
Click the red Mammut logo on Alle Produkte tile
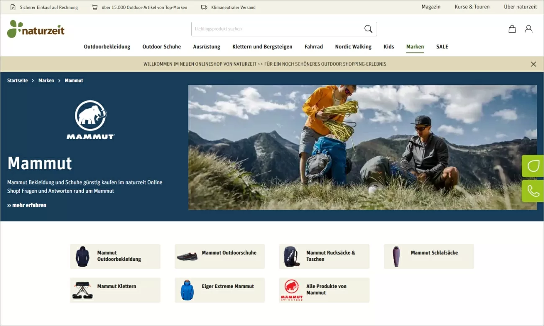point(290,290)
